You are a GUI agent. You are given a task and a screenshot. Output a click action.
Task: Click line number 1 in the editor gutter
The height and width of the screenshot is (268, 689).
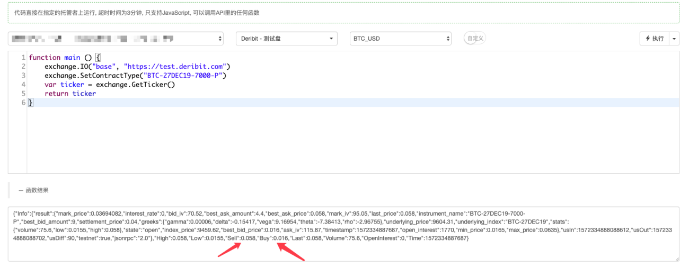[x=23, y=57]
